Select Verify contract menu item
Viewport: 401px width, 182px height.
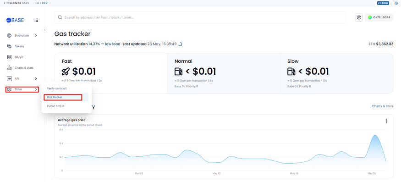[x=57, y=88]
